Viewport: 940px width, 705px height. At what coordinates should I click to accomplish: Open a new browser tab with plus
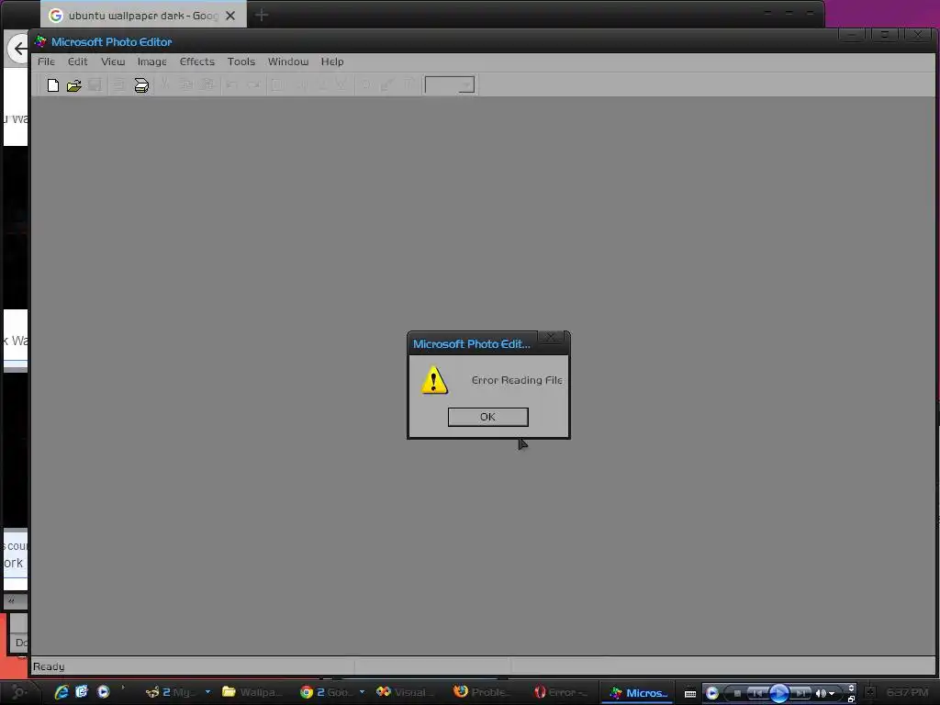(262, 15)
